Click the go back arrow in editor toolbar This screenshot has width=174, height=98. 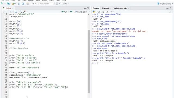coord(4,12)
